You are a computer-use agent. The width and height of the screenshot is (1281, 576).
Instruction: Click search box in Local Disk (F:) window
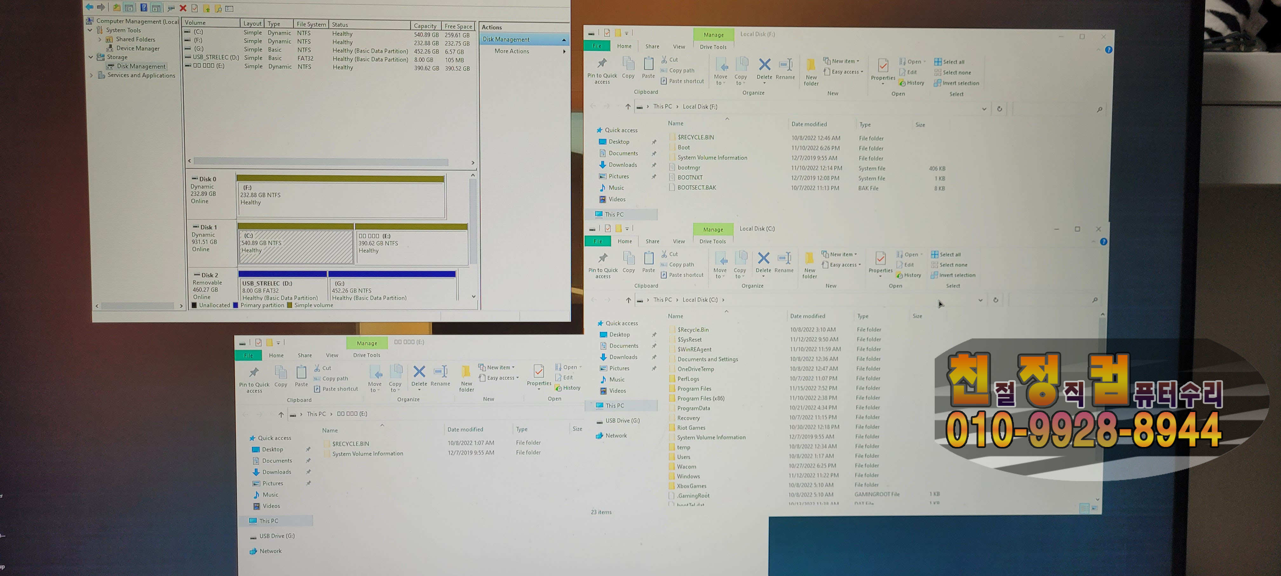pos(1054,109)
